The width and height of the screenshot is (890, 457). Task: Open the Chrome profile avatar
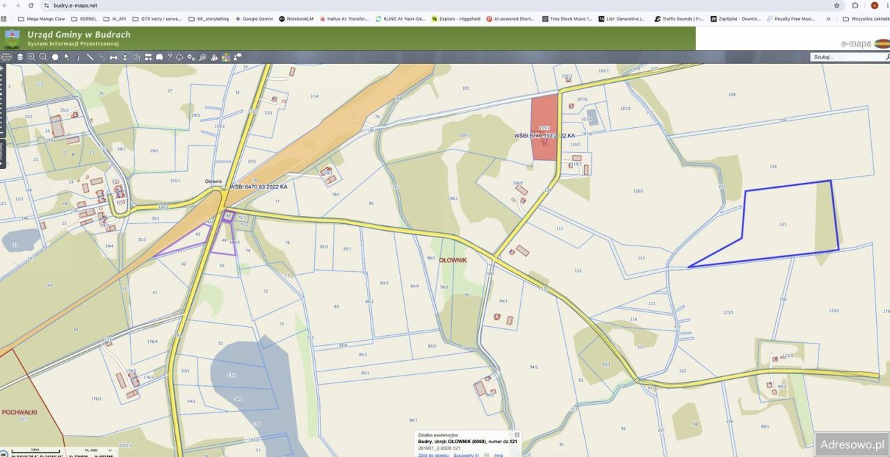pos(875,5)
